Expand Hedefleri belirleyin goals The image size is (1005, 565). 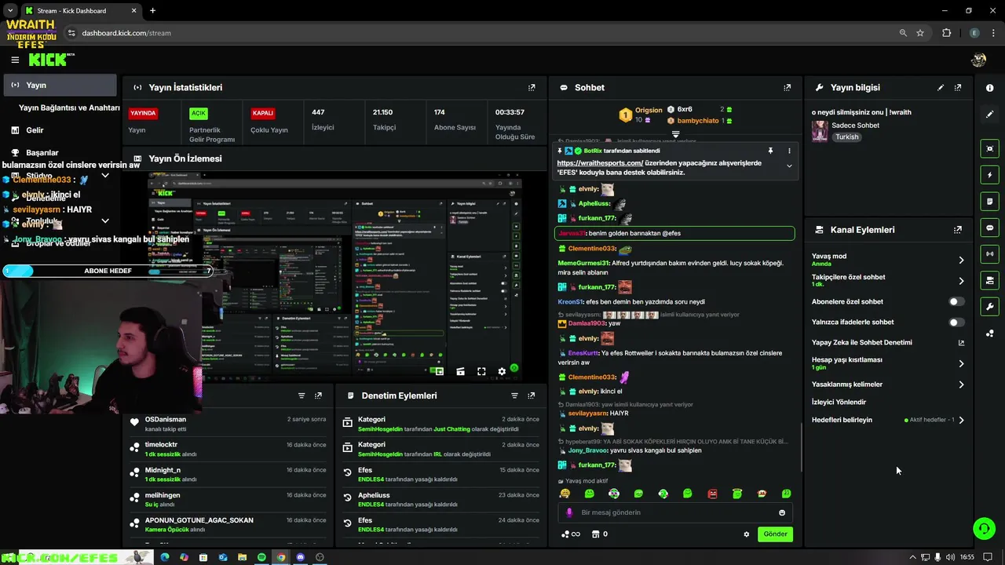pos(961,420)
